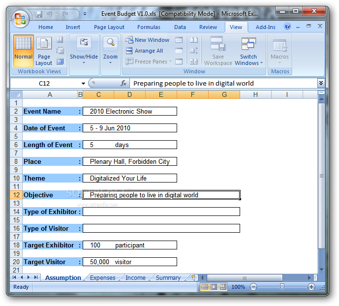Click the blue Help question mark icon
This screenshot has width=339, height=306.
tap(287, 27)
